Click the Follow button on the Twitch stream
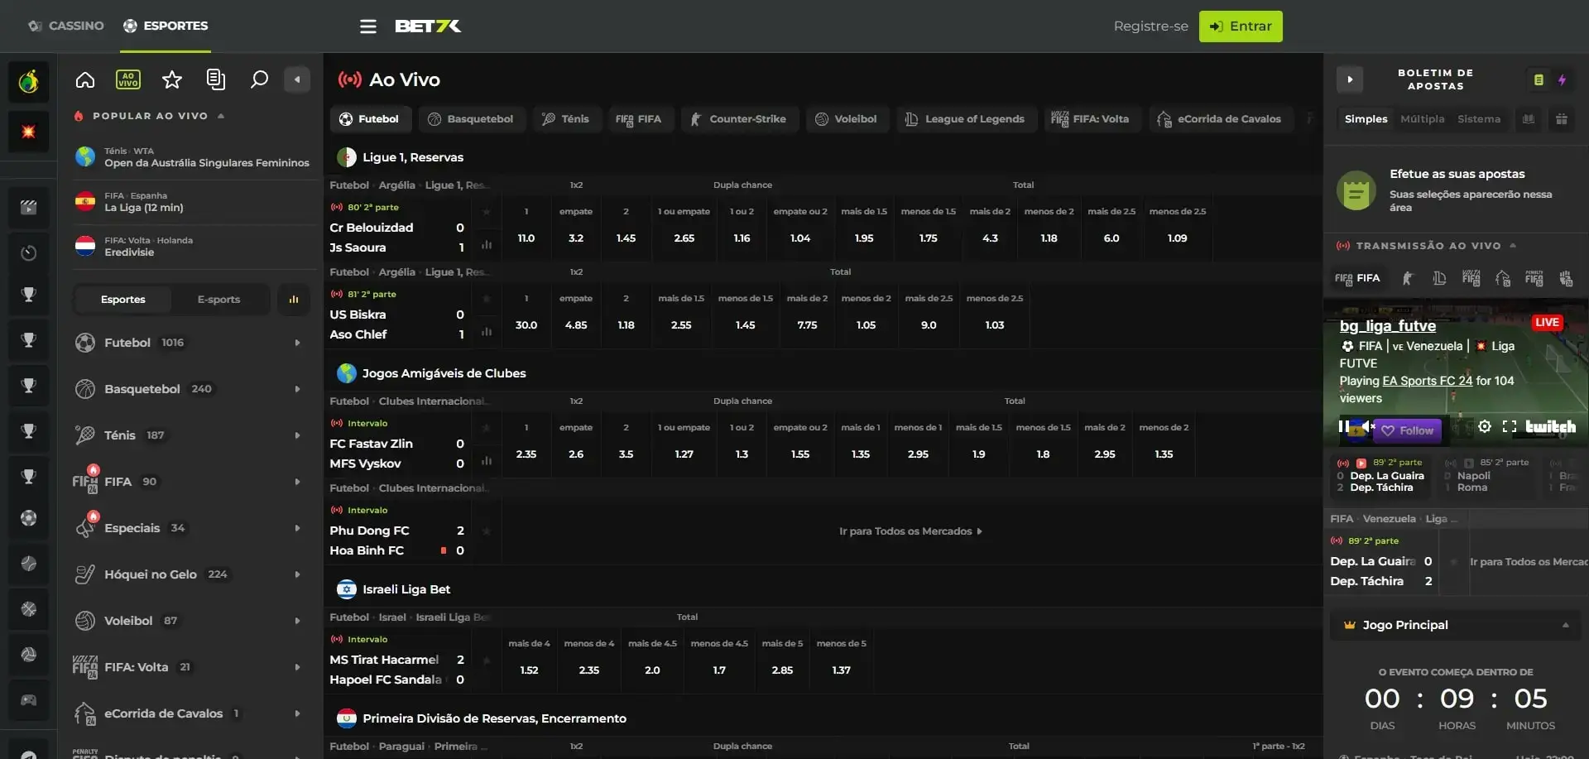 click(1407, 430)
